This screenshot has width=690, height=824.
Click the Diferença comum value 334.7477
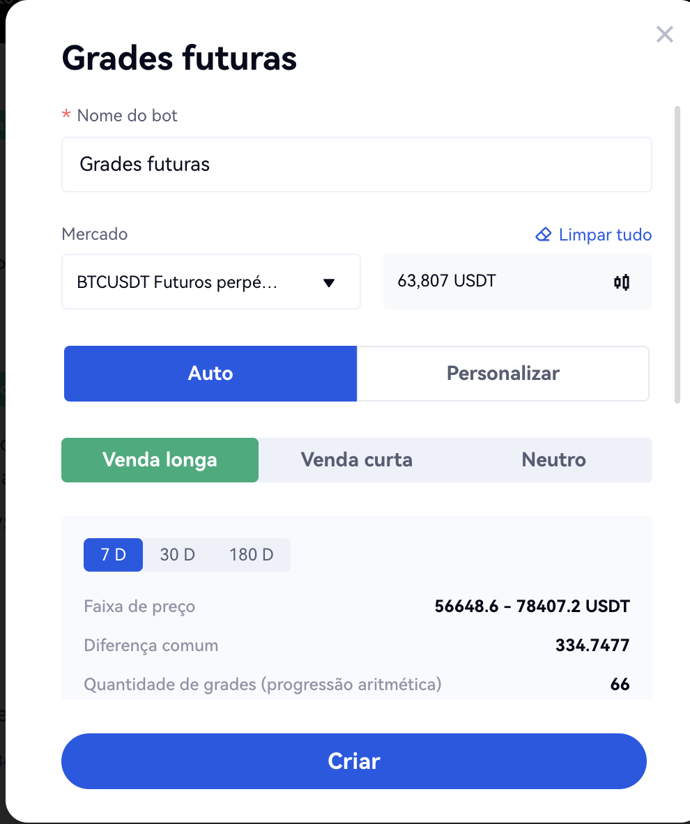pos(592,646)
